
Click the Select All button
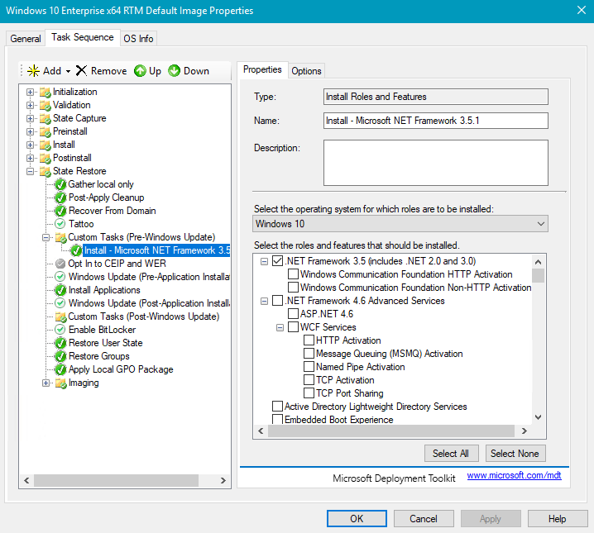tap(451, 453)
